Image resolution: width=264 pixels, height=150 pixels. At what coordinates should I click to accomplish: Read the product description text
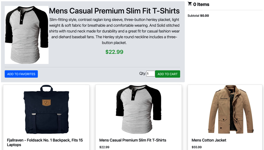114,31
